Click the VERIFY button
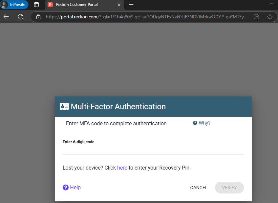Screen dimensions: 278x203 point(229,188)
